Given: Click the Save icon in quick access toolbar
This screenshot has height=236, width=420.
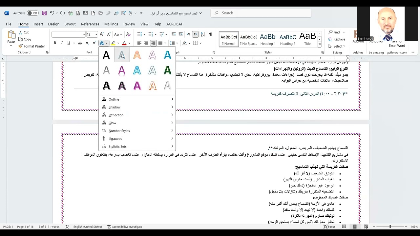Looking at the screenshot, I should pyautogui.click(x=44, y=13).
